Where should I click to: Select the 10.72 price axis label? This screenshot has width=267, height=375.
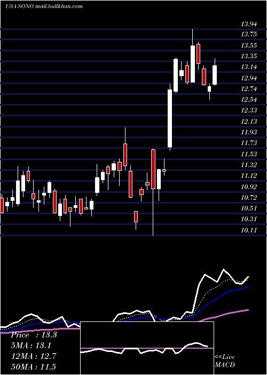click(249, 197)
